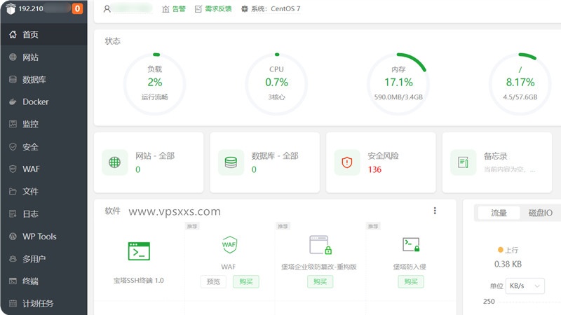The height and width of the screenshot is (315, 561).
Task: Click the red shield icon in 安全风险 card
Action: point(346,162)
